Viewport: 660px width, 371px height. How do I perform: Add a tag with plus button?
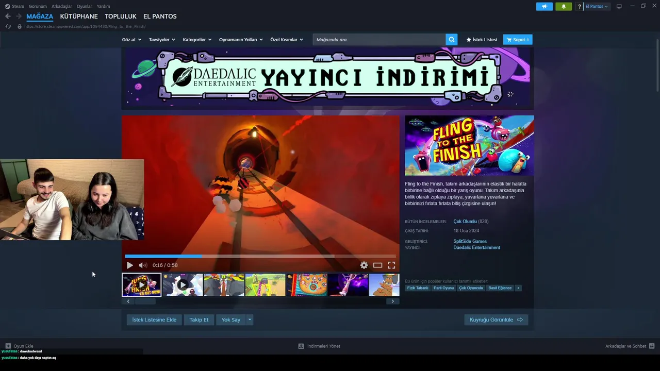518,288
